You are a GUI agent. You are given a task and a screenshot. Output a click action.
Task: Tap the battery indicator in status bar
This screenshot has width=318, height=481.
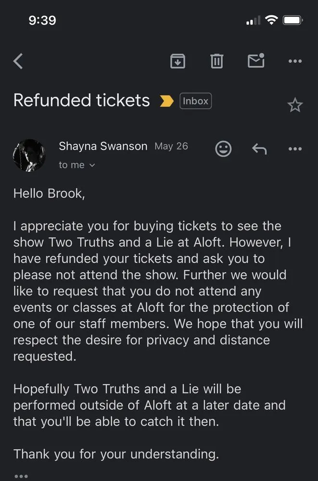[x=293, y=20]
